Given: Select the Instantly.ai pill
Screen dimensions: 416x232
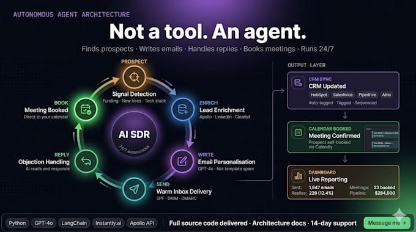Looking at the screenshot, I should point(108,223).
